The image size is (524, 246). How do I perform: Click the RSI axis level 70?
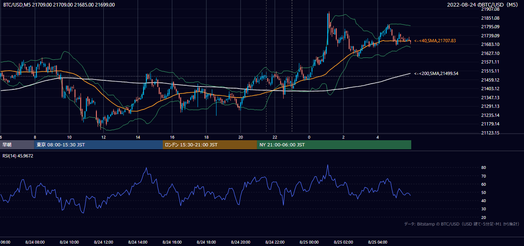coord(483,176)
